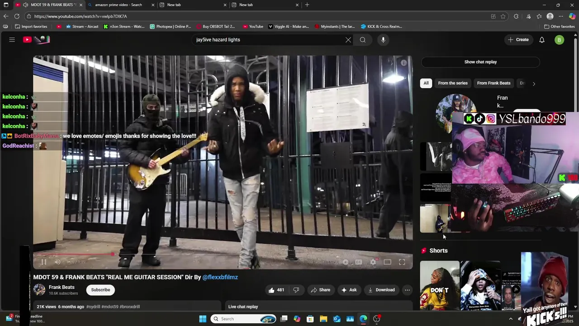Toggle closed captions in player
The image size is (579, 326).
point(359,262)
